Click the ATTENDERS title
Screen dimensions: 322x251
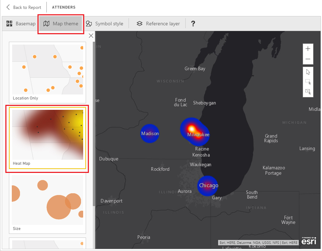tap(64, 7)
